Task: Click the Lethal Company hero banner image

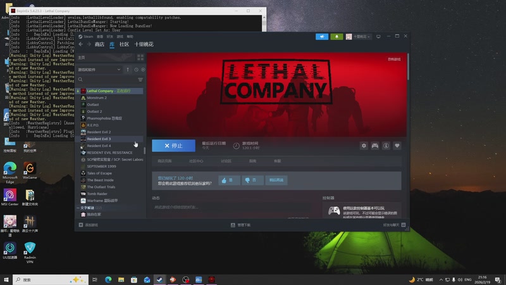Action: [x=276, y=94]
